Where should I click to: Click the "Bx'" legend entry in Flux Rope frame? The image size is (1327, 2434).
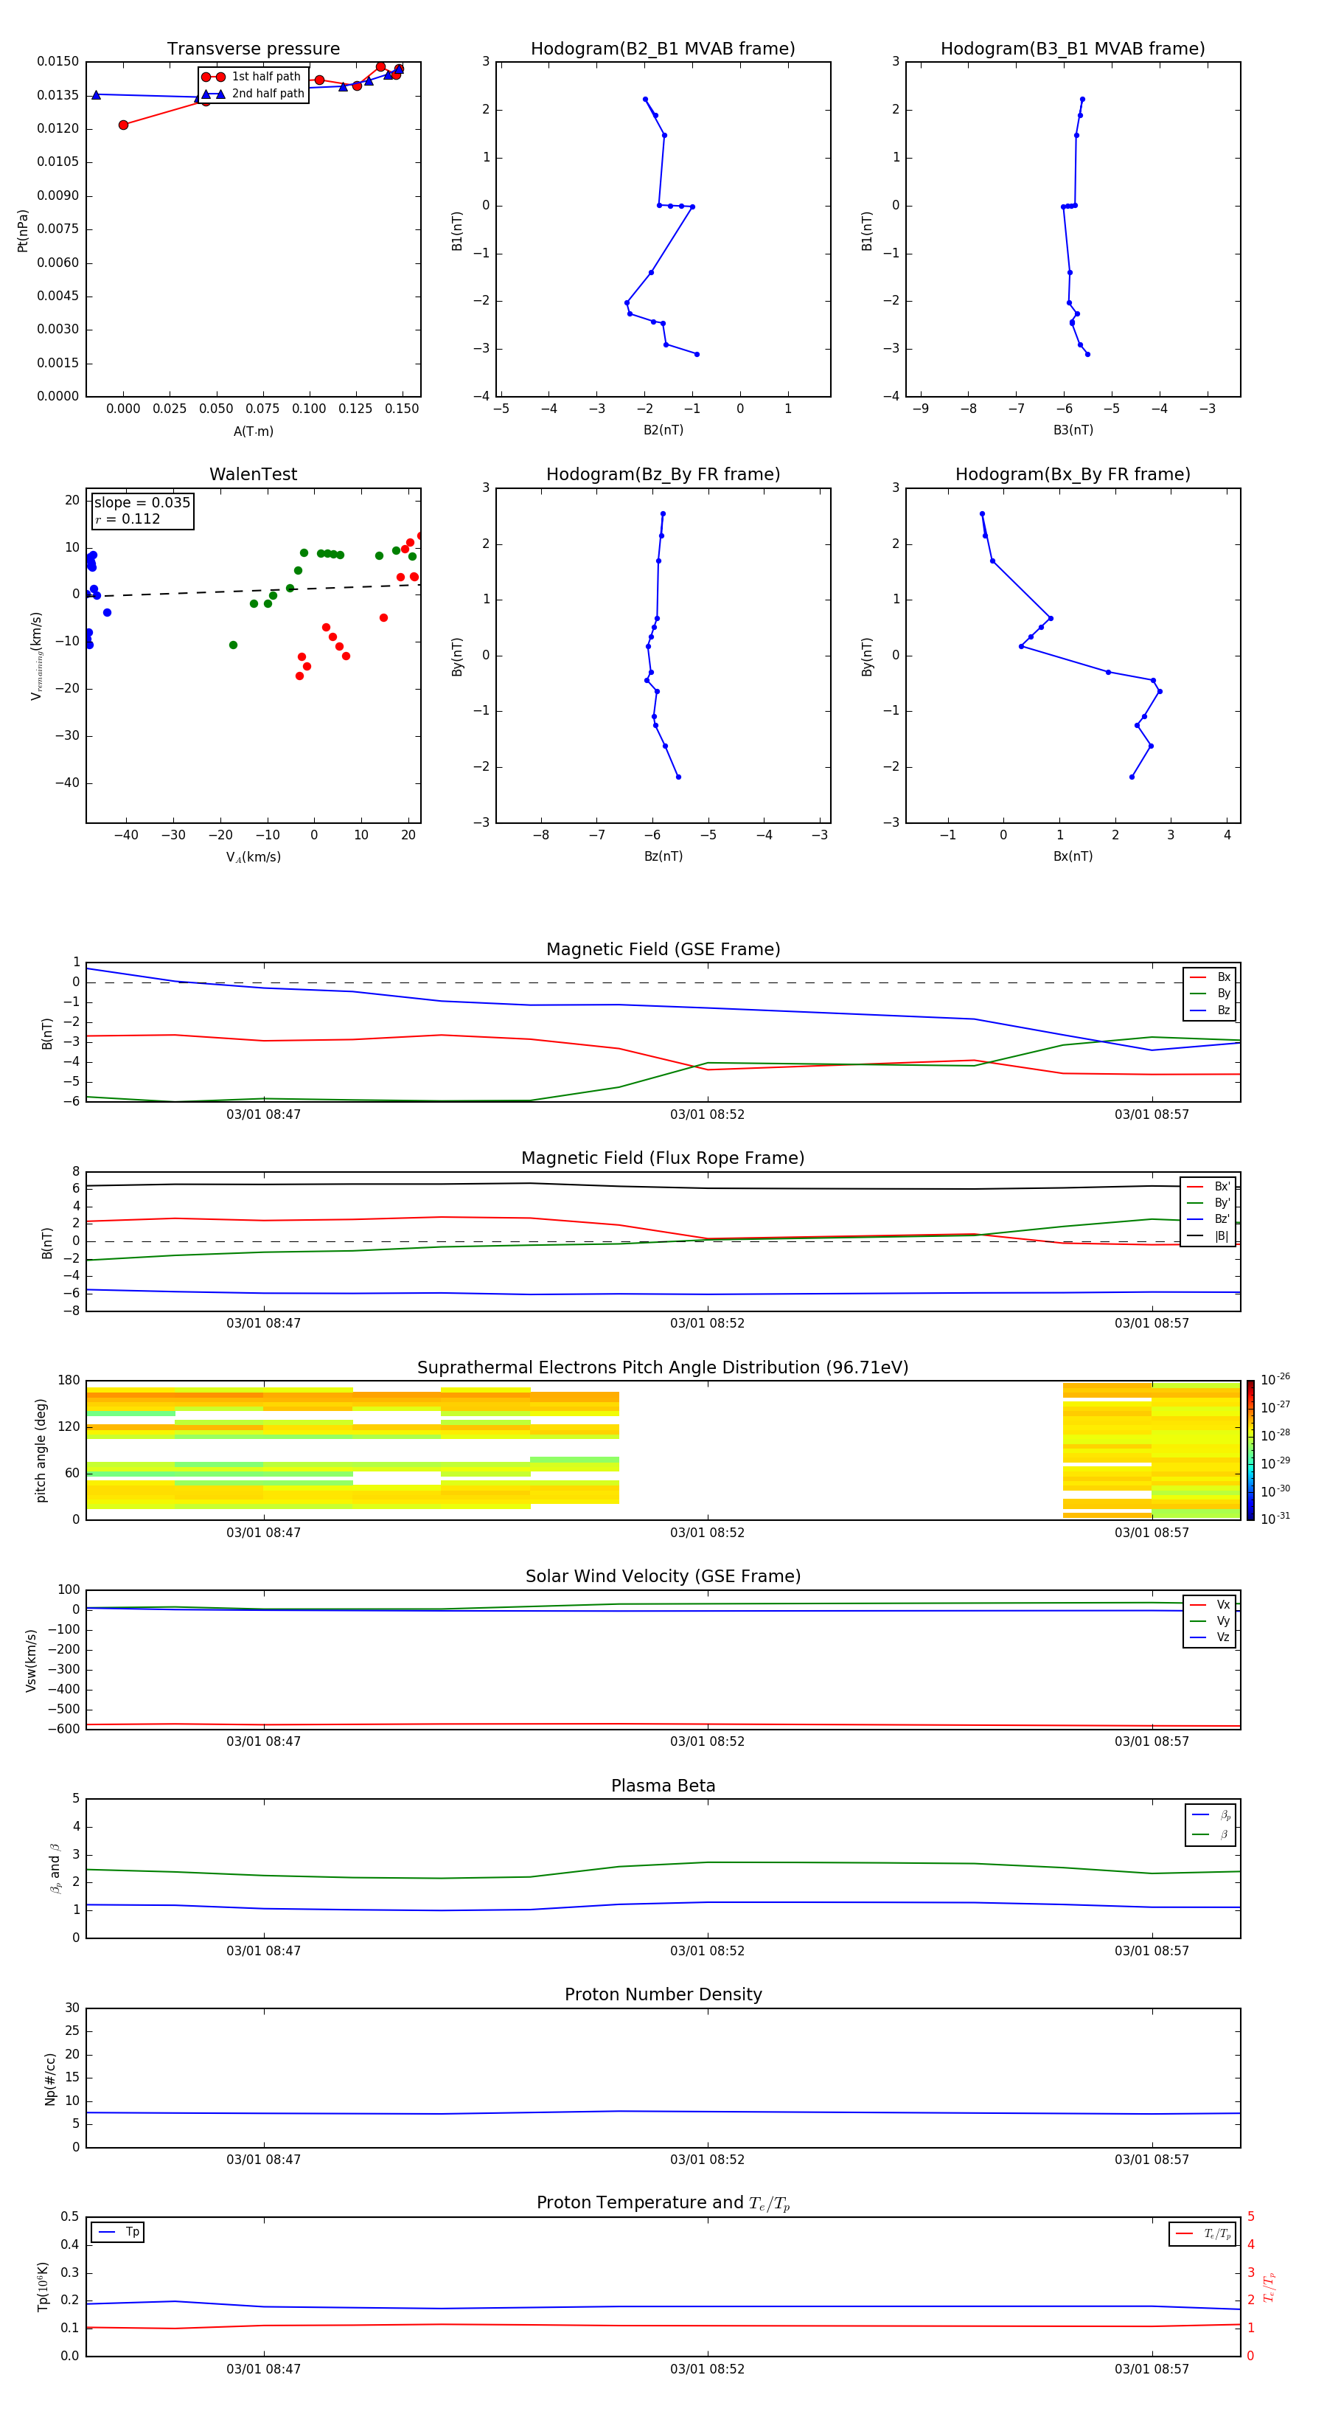click(x=1208, y=1187)
